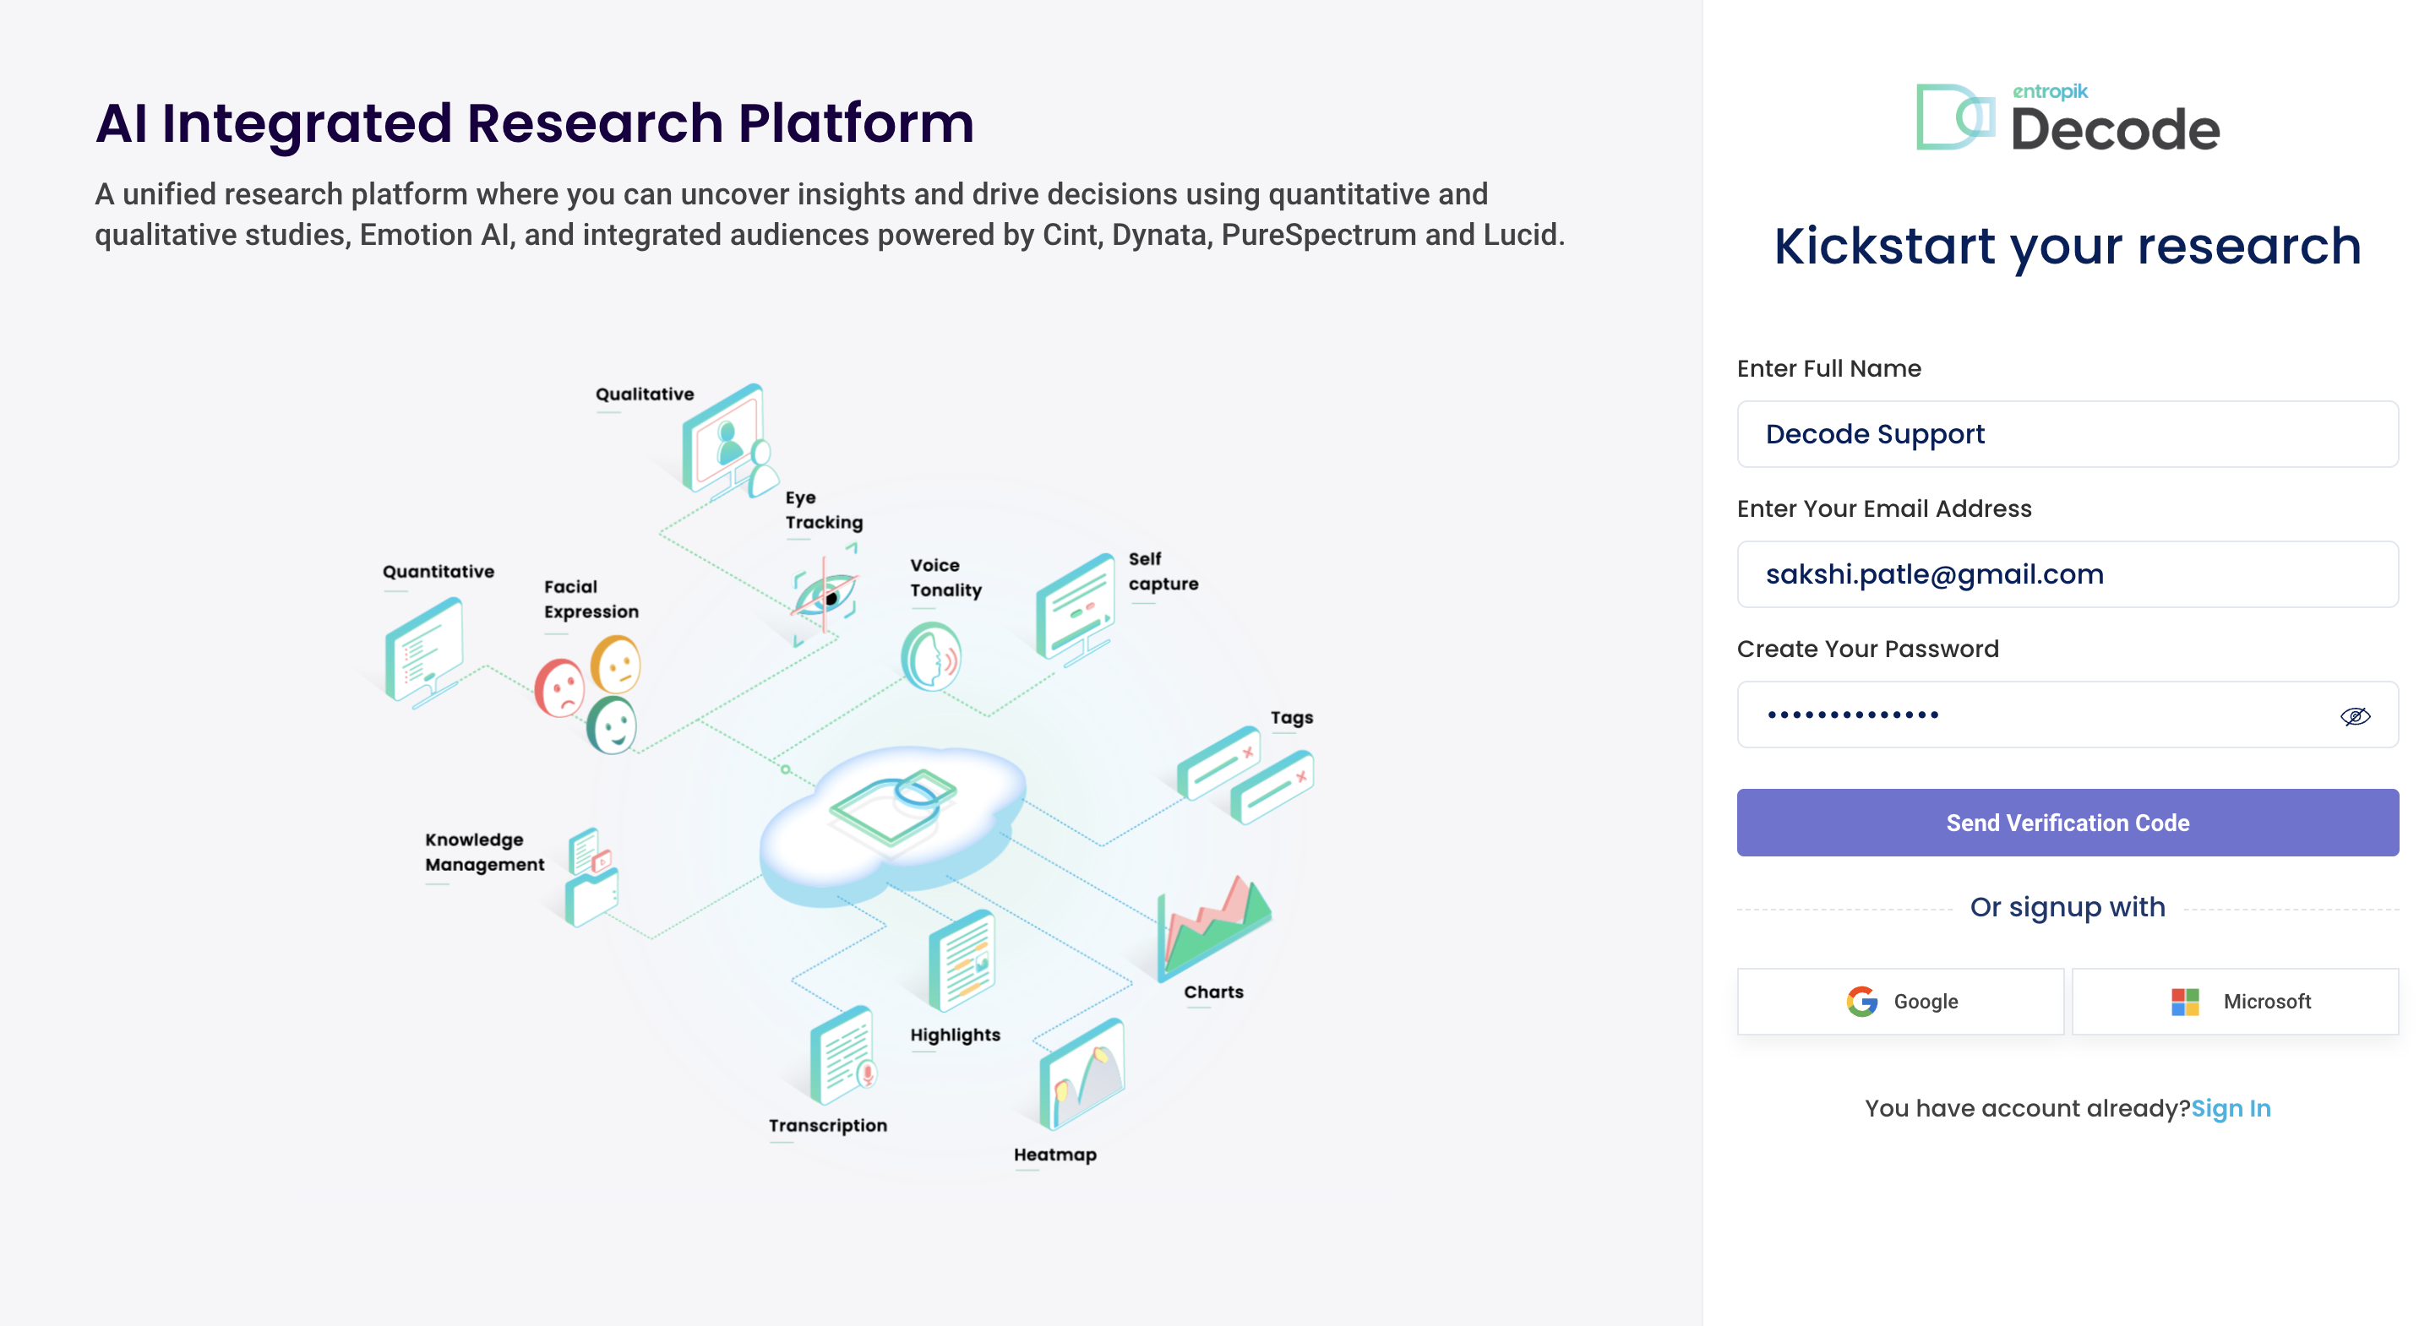
Task: Toggle password visibility eye icon
Action: tap(2355, 716)
